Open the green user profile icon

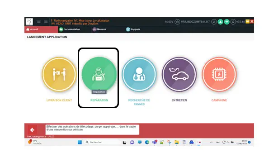point(220,22)
